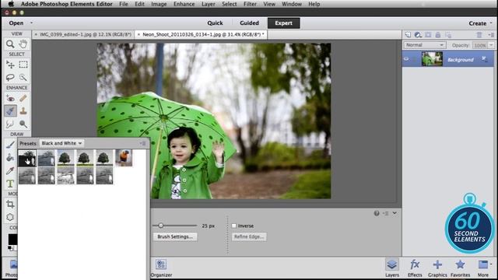Select the Dodge tool

pyautogui.click(x=23, y=124)
